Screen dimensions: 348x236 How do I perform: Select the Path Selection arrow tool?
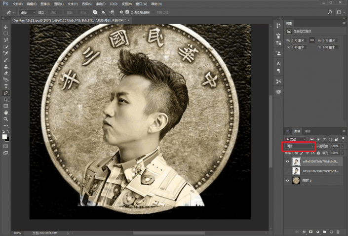pos(6,99)
